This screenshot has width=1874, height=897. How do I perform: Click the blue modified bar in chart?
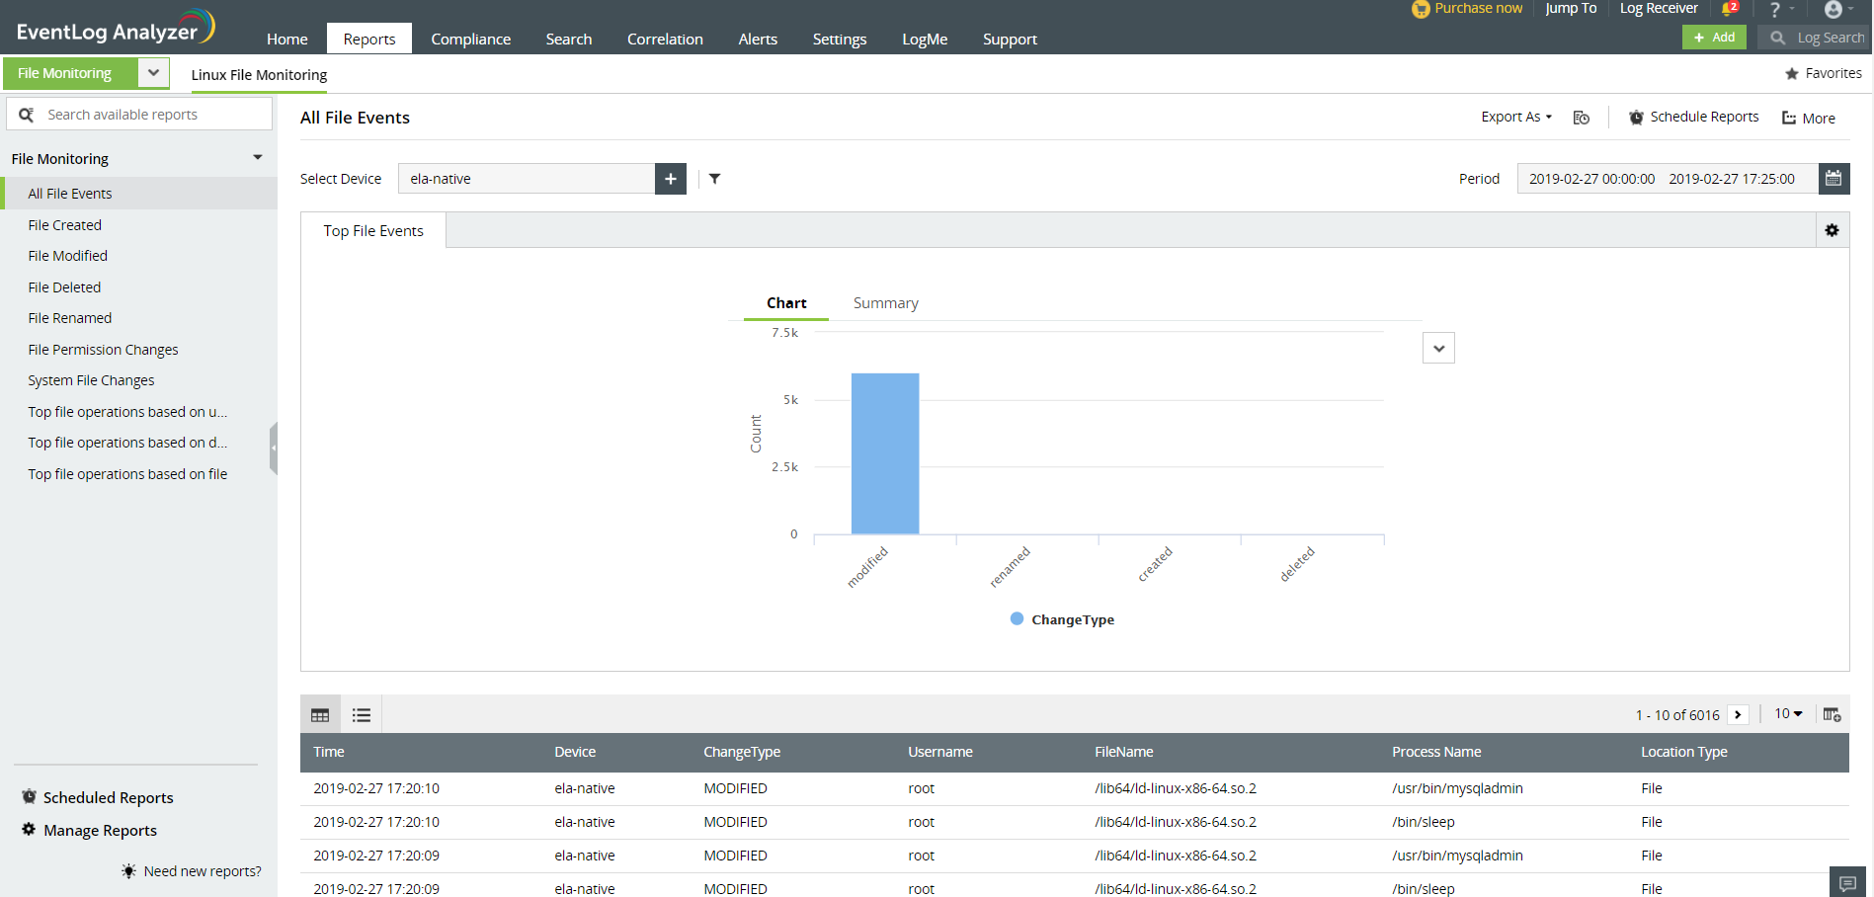(x=885, y=453)
